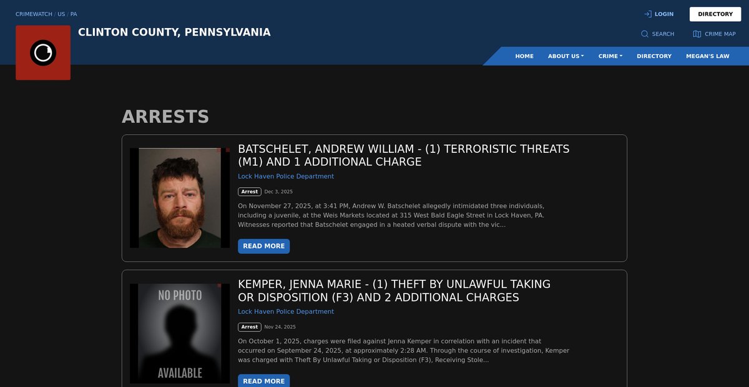Click the ARRESTS page heading
749x387 pixels.
tap(165, 117)
